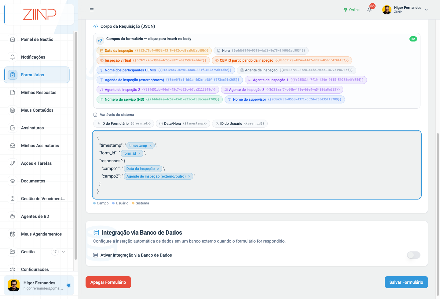Insert CEMIG participando da inspeção field
The height and width of the screenshot is (299, 440).
click(x=282, y=60)
